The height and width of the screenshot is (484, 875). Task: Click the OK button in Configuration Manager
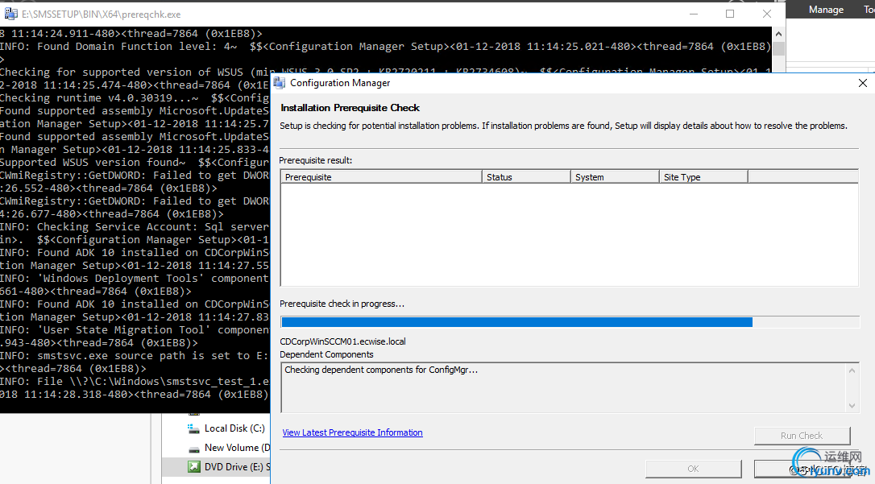coord(693,469)
